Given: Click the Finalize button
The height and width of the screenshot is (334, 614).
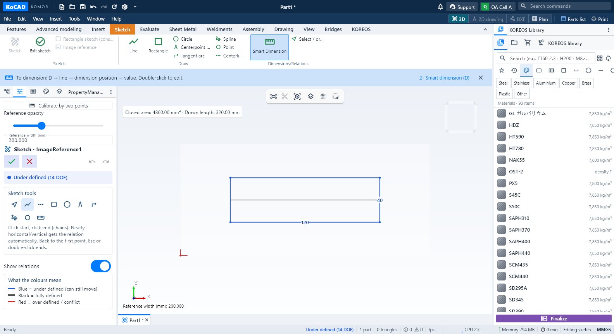Looking at the screenshot, I should point(554,318).
